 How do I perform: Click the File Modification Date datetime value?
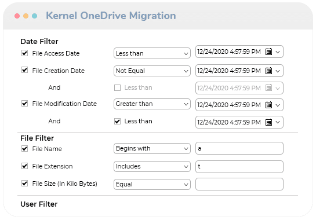click(229, 105)
